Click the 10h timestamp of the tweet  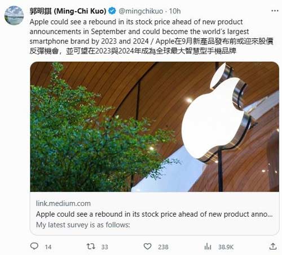[175, 11]
